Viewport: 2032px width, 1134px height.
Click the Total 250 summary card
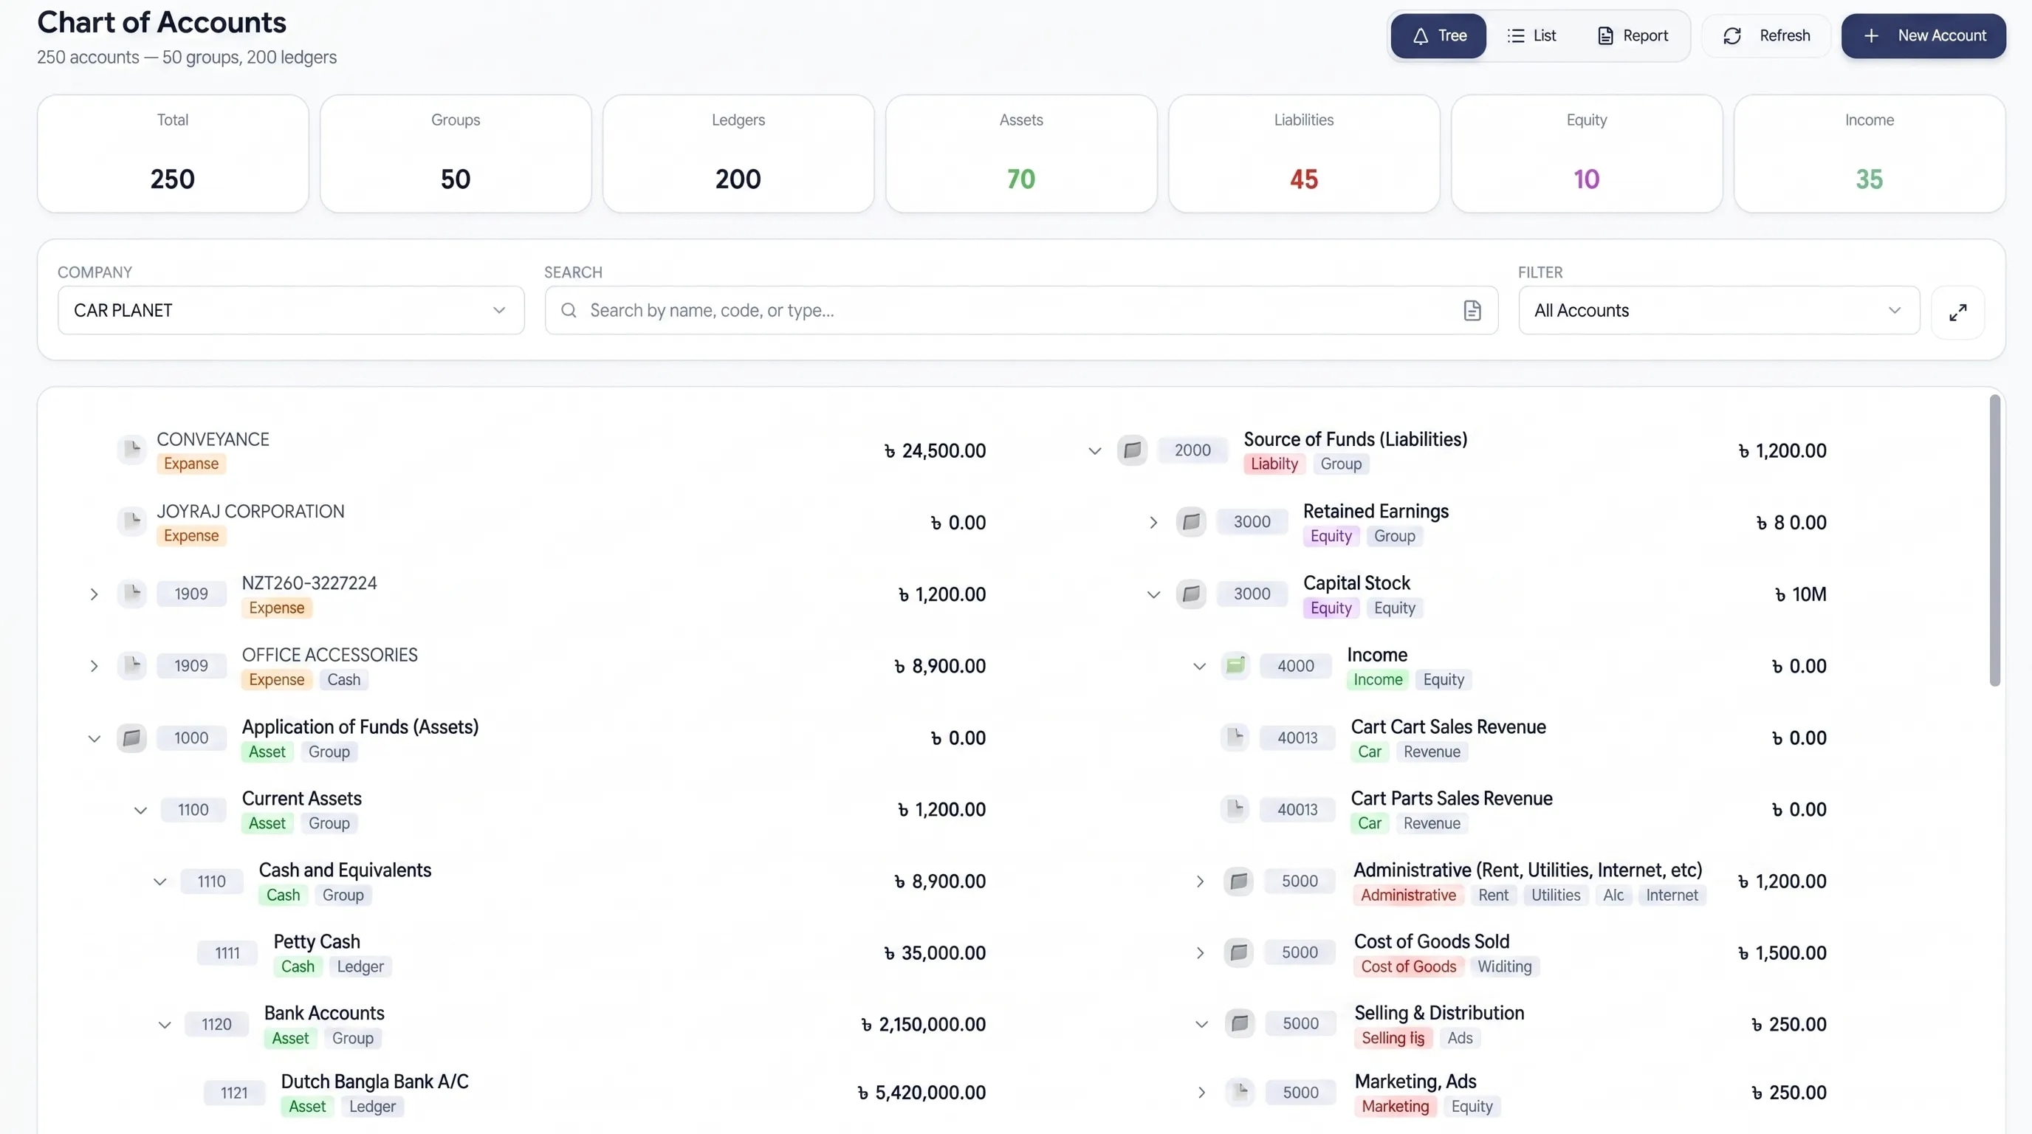(x=173, y=154)
